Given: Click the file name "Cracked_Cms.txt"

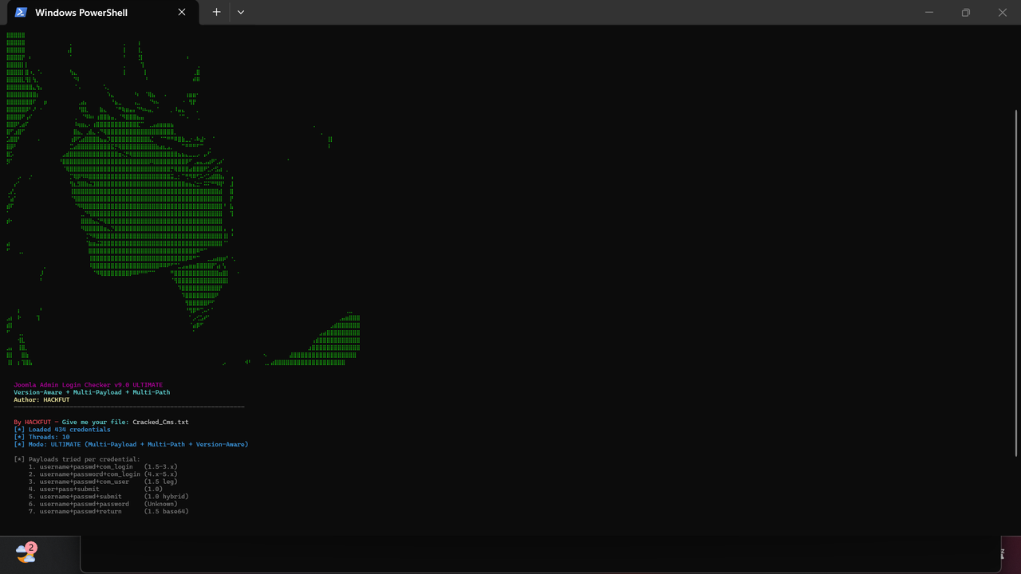Looking at the screenshot, I should (160, 422).
